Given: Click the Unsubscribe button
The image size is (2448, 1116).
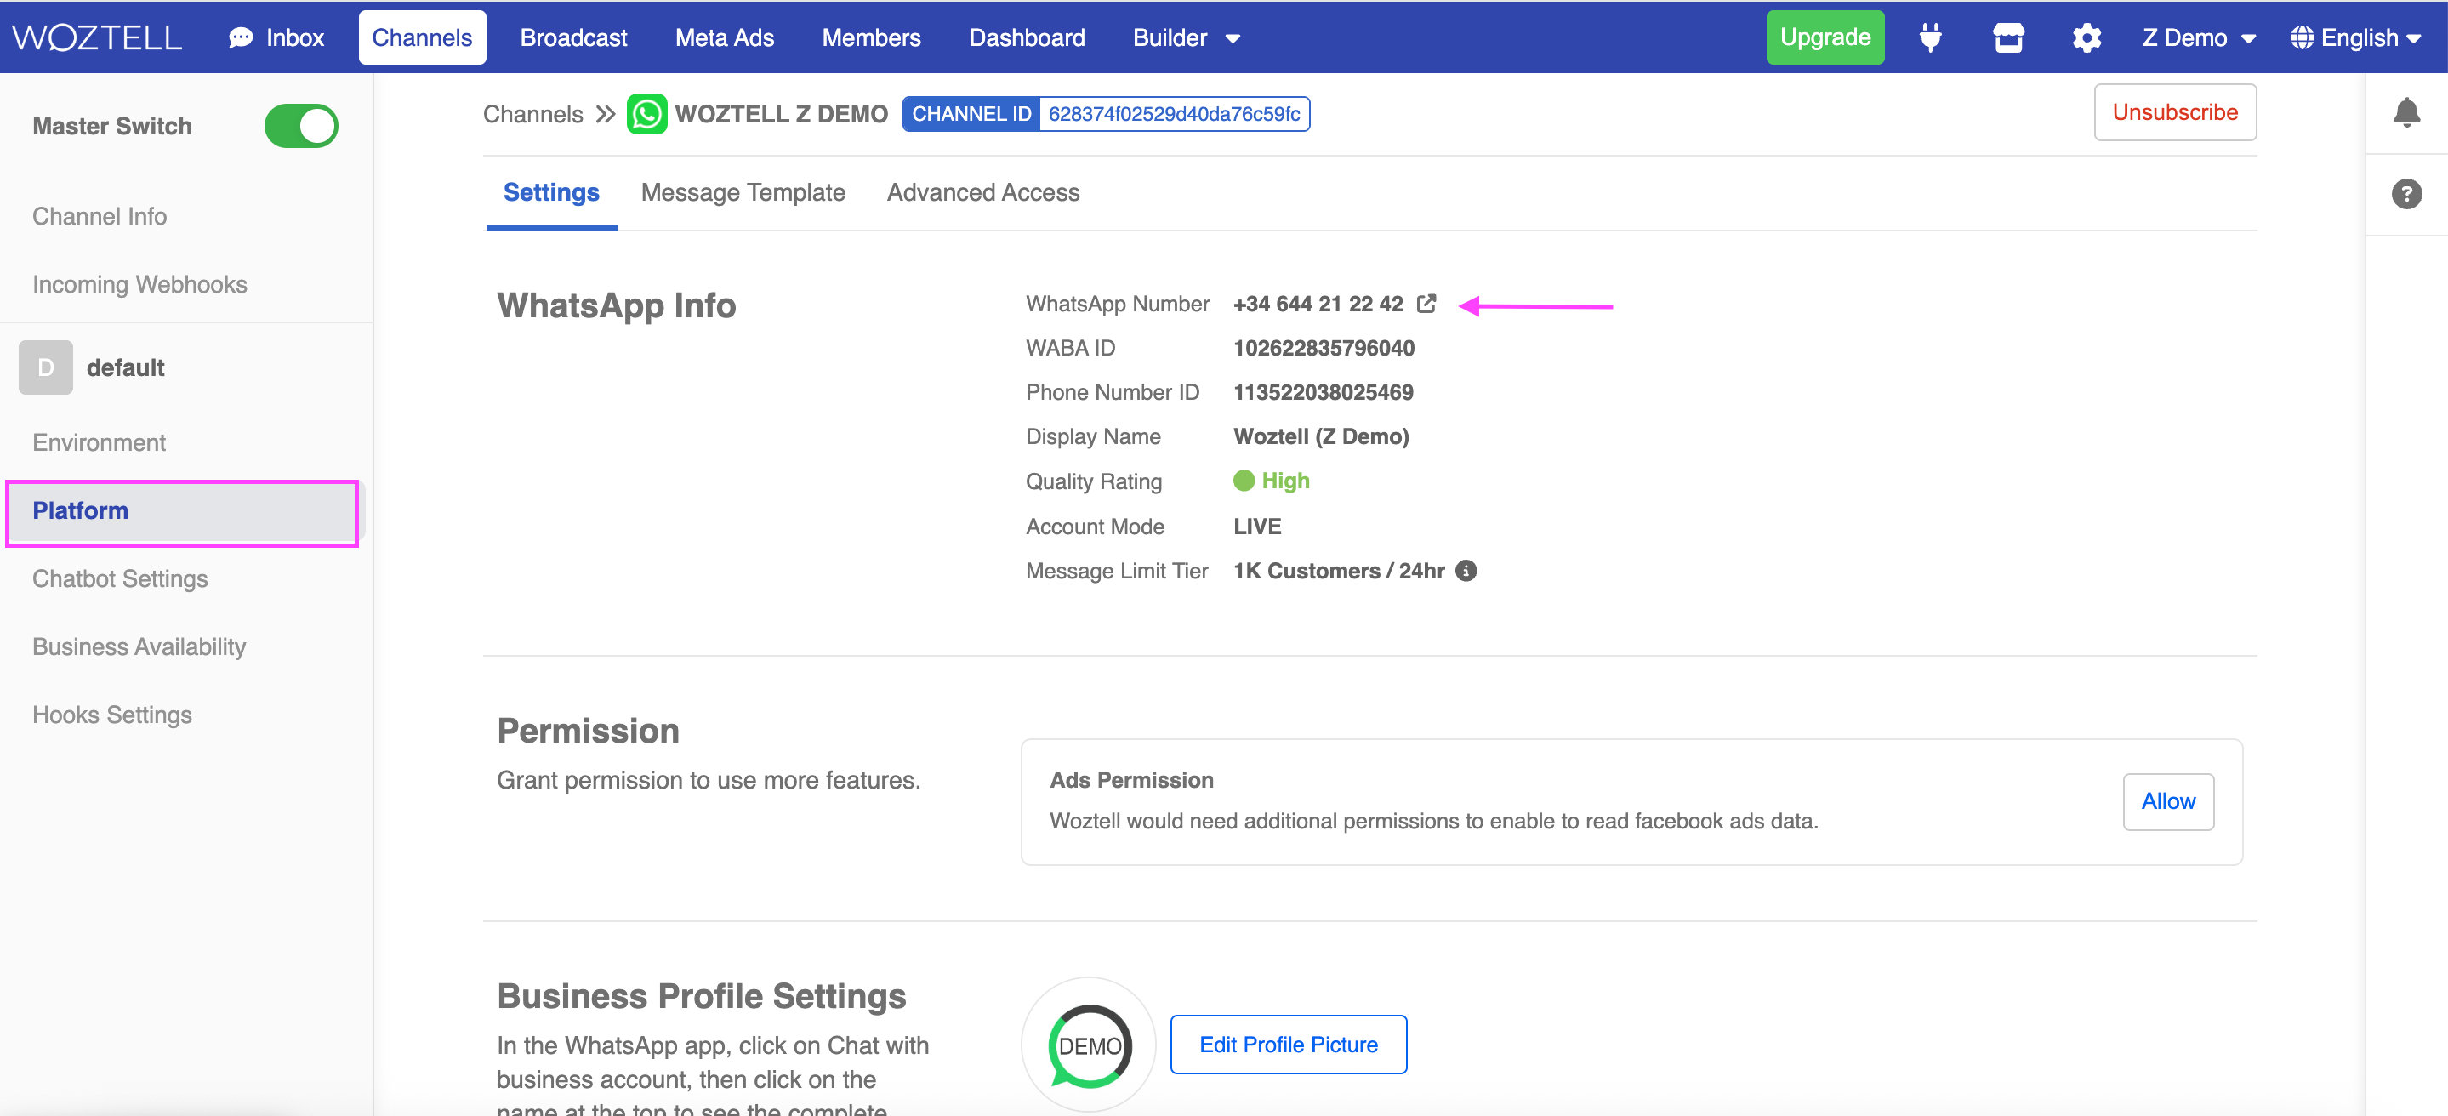Looking at the screenshot, I should [2174, 112].
